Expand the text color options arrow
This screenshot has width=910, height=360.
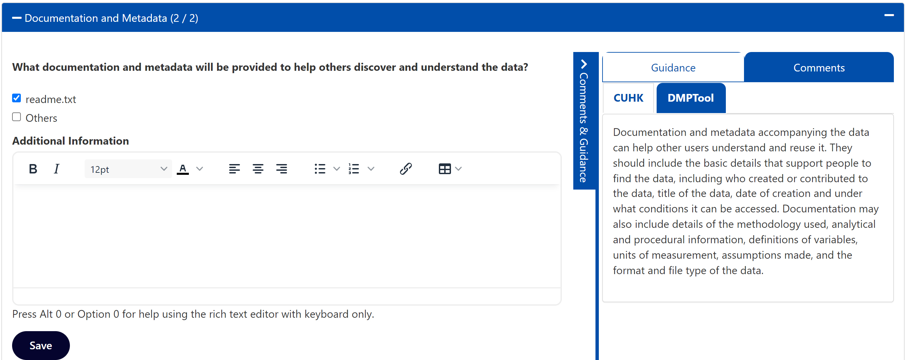(200, 169)
